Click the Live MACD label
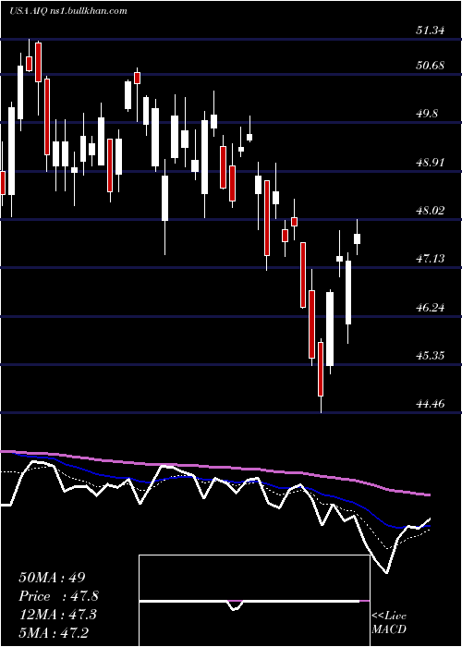This screenshot has width=462, height=647. pyautogui.click(x=389, y=622)
